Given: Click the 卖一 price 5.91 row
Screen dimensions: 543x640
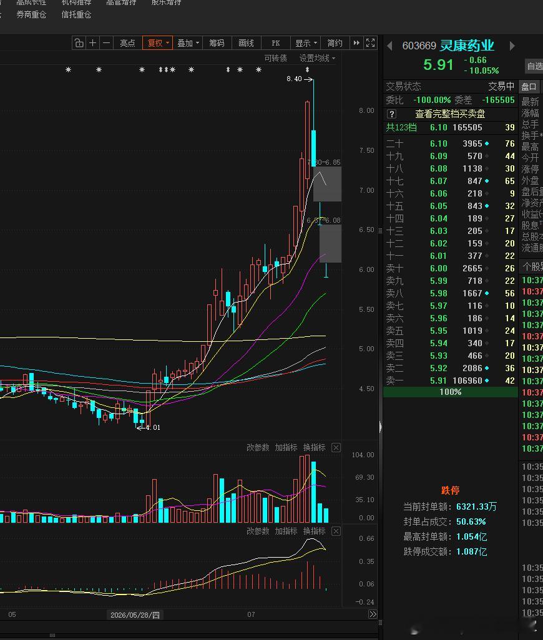Looking at the screenshot, I should pyautogui.click(x=451, y=381).
